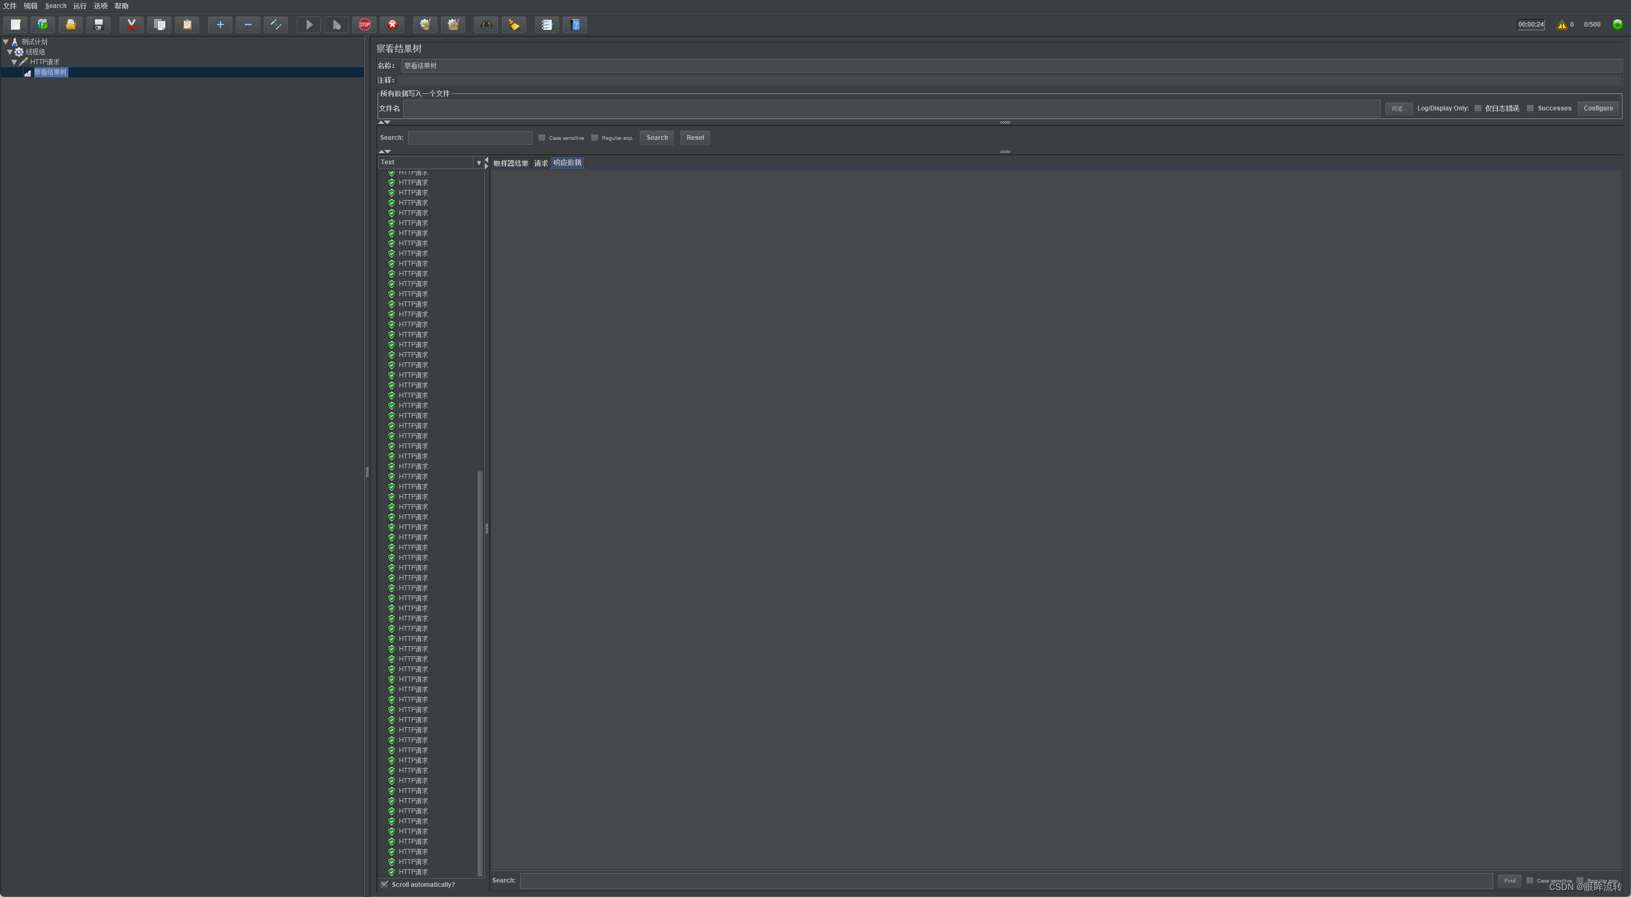Click the Shutdown red X icon
The height and width of the screenshot is (897, 1631).
pos(393,25)
